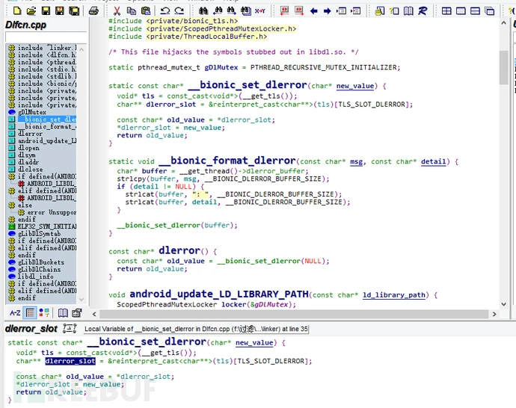Screen dimensions: 516x408
Task: Toggle A-Z alphabetical sort of symbols
Action: [15, 312]
